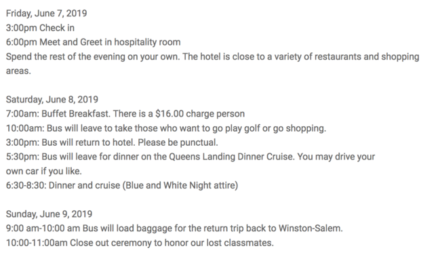Click '(Blue and White Night attire)' text
Image resolution: width=438 pixels, height=276 pixels.
tap(180, 186)
